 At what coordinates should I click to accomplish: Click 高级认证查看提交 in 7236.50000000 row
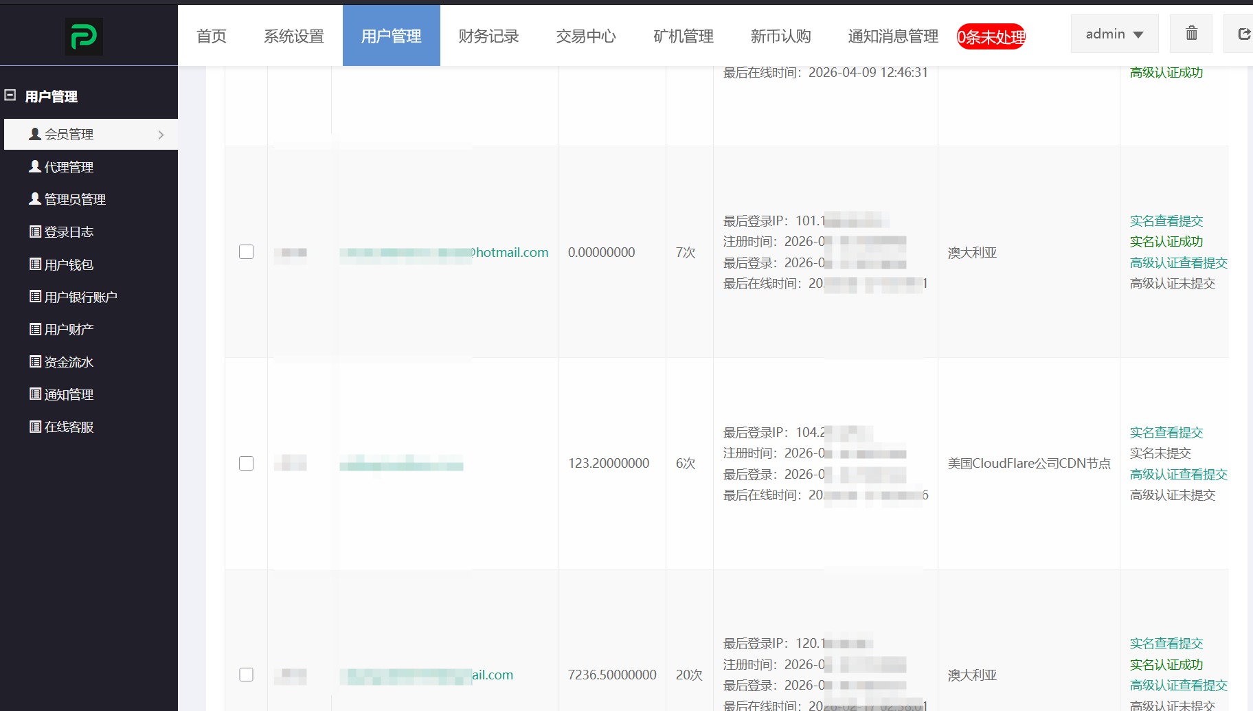coord(1178,685)
